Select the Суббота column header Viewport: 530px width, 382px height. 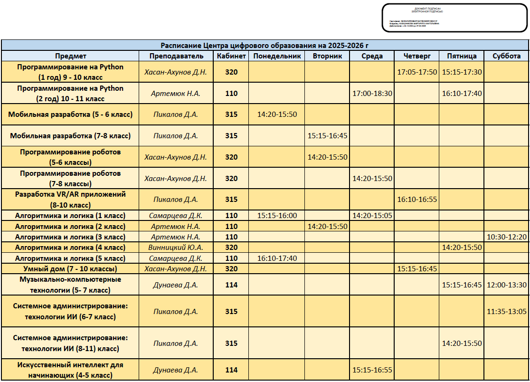[506, 56]
